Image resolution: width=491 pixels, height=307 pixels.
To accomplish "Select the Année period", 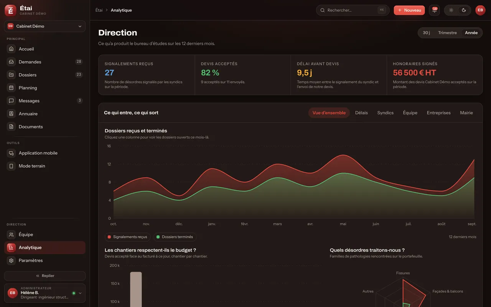I will [x=471, y=33].
